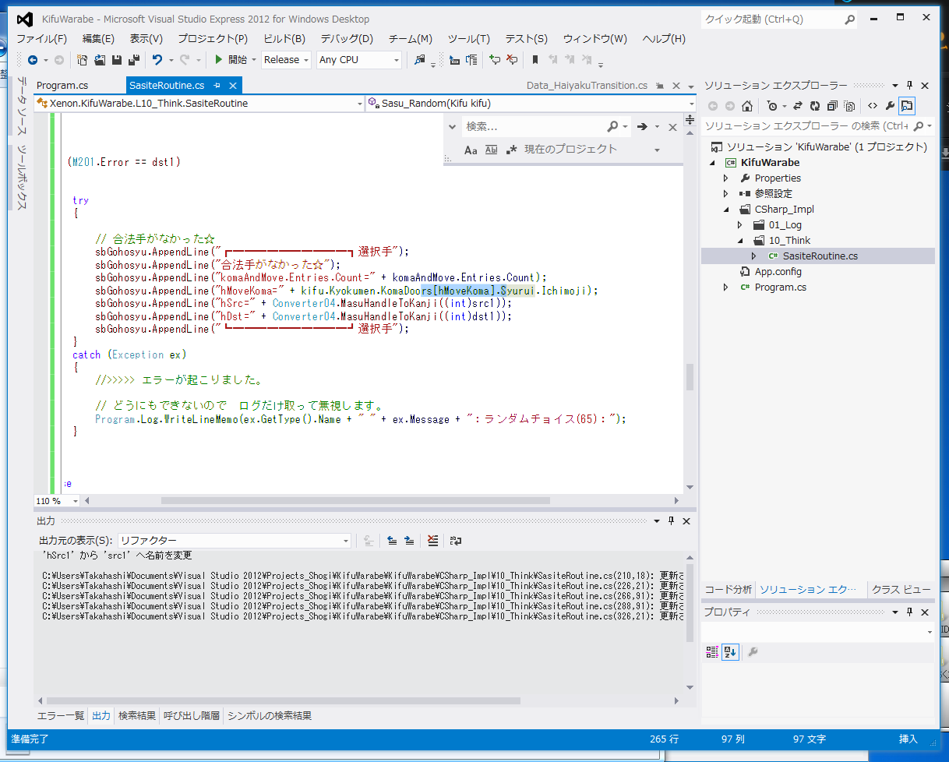Open the Release configuration dropdown
This screenshot has width=949, height=762.
pyautogui.click(x=286, y=60)
